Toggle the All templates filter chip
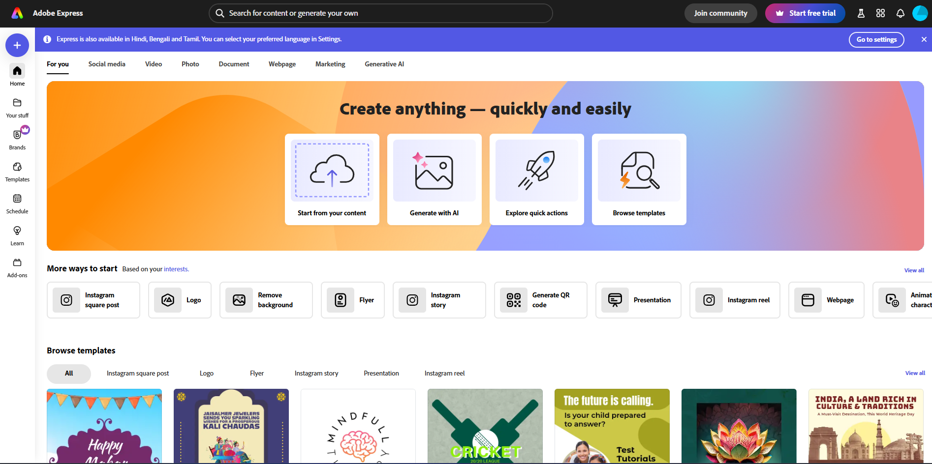 click(x=68, y=373)
